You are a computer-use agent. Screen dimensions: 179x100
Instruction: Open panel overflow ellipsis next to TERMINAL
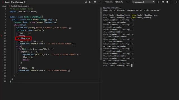[128, 2]
